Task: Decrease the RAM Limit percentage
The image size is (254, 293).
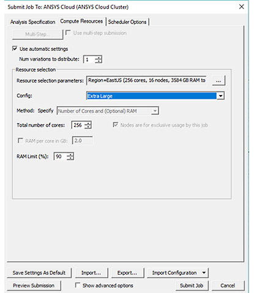Action: [70, 158]
